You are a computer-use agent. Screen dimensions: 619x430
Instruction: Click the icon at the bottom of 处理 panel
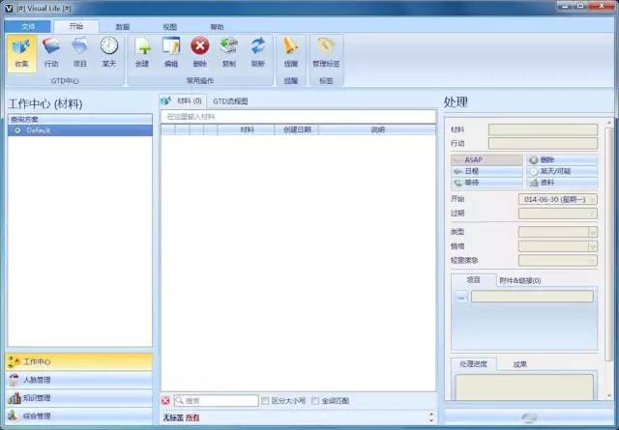(529, 417)
